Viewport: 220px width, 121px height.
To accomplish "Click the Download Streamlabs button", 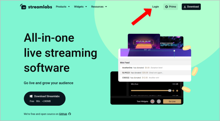I will click(45, 99).
